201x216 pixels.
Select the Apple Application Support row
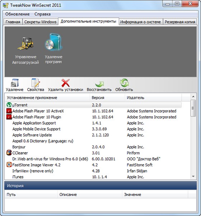point(93,123)
